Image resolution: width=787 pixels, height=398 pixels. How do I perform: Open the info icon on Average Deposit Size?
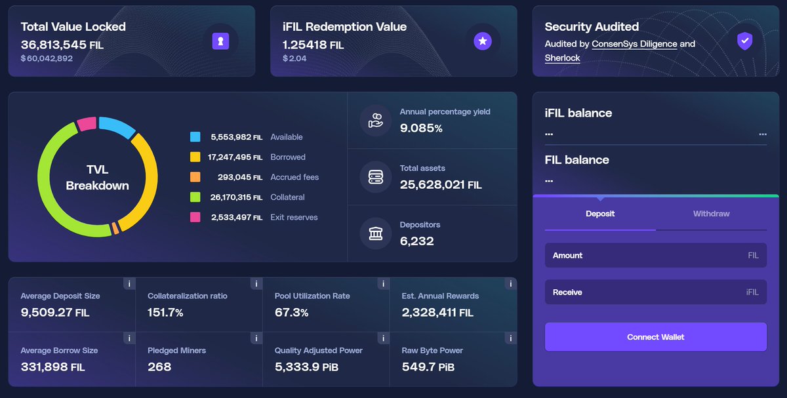click(129, 283)
